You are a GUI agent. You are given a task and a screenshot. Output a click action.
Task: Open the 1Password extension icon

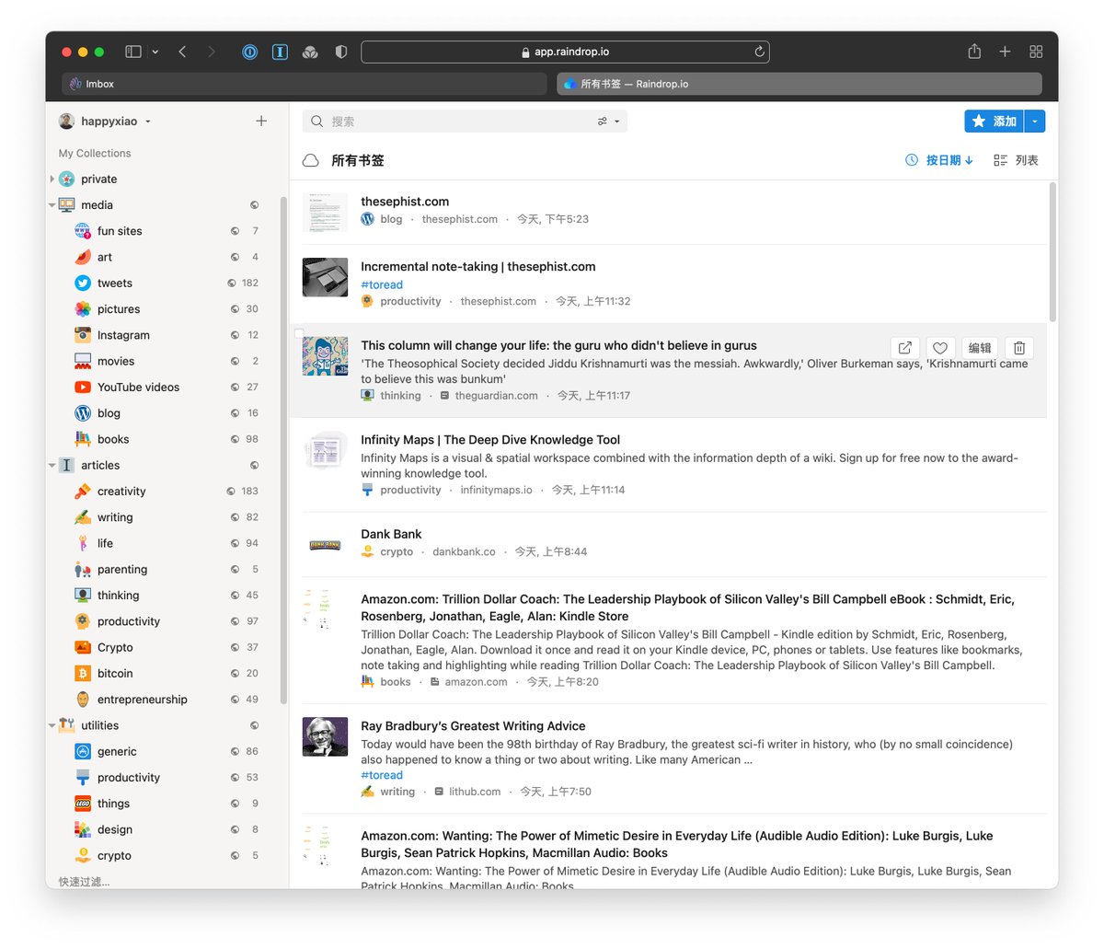click(249, 52)
